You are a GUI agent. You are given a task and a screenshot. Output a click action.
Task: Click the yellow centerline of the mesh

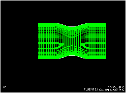pyautogui.click(x=72, y=41)
